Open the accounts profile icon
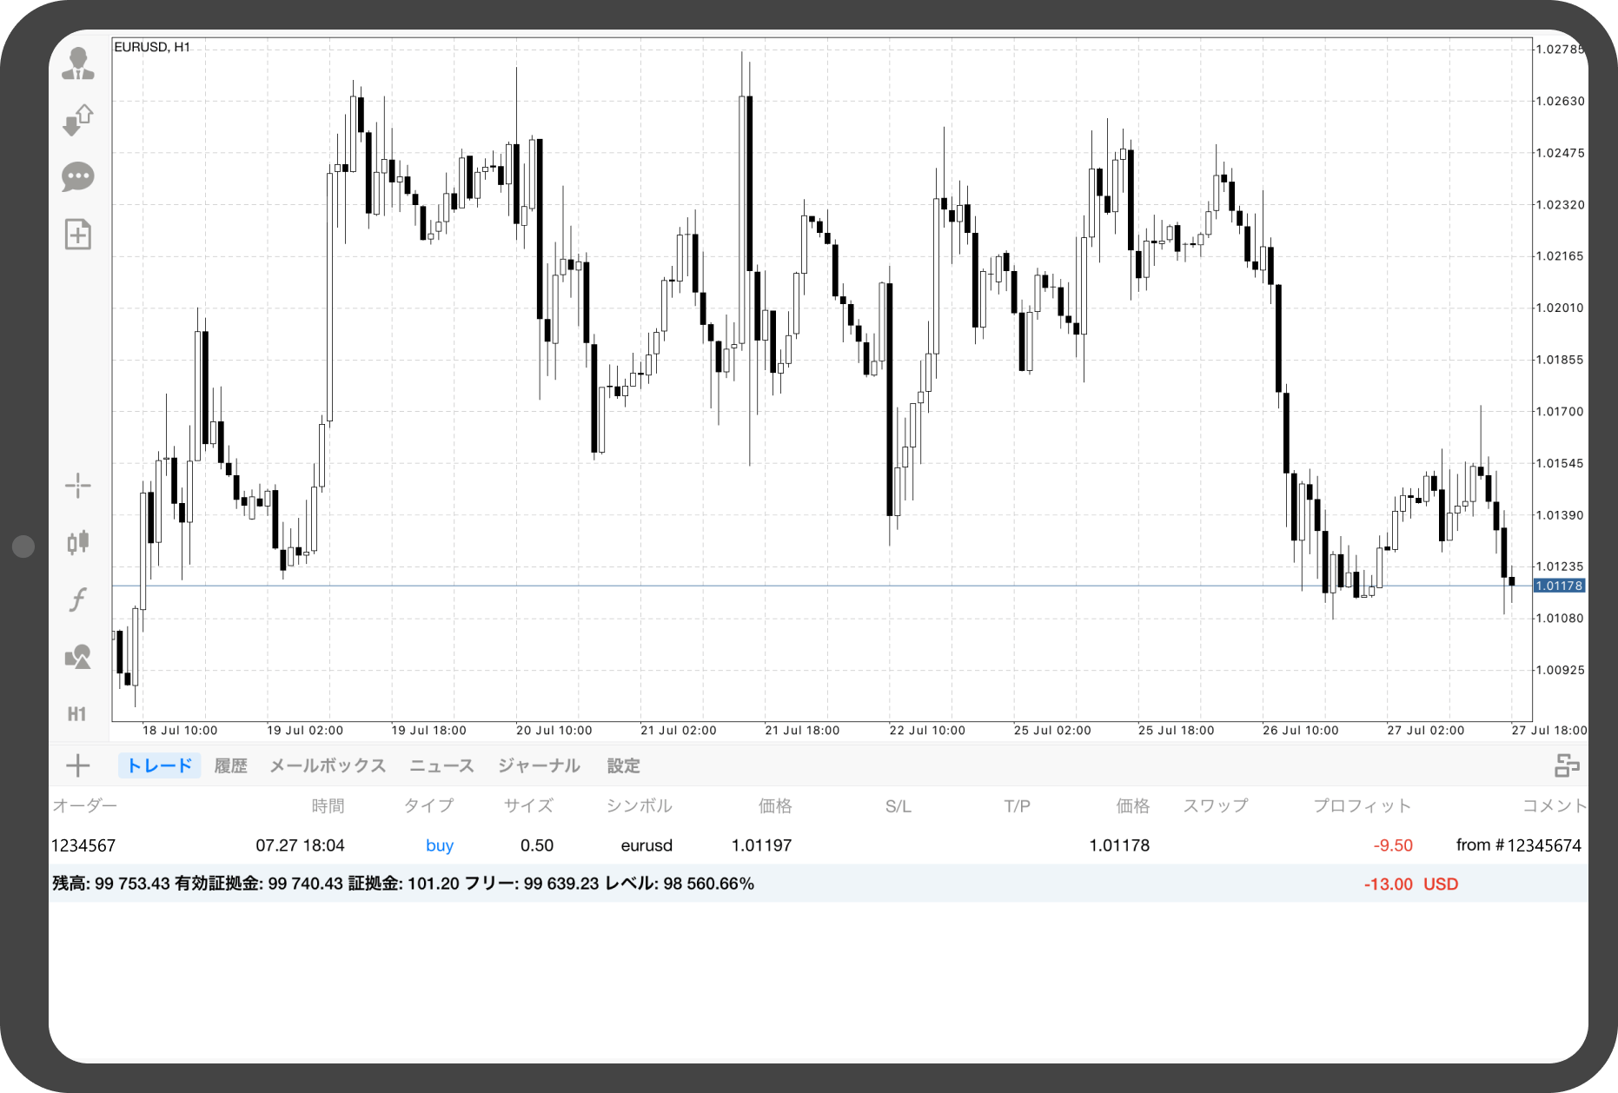 click(x=78, y=64)
